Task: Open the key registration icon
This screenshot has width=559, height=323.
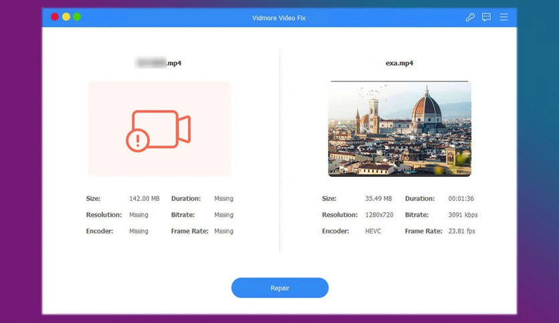Action: coord(470,17)
